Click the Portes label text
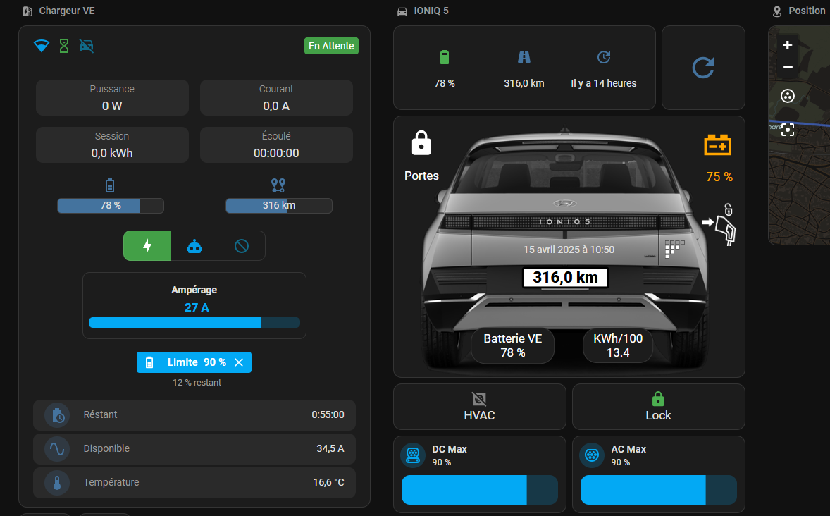This screenshot has width=830, height=516. [421, 176]
